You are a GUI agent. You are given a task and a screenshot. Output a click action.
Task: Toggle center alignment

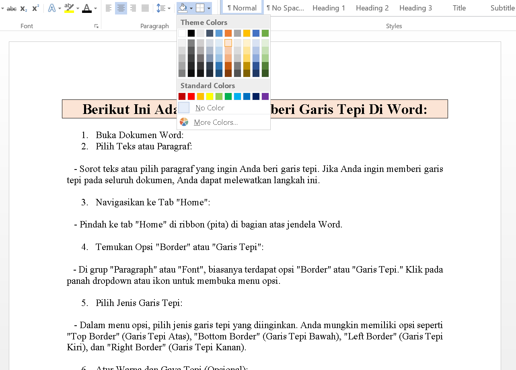(x=121, y=8)
